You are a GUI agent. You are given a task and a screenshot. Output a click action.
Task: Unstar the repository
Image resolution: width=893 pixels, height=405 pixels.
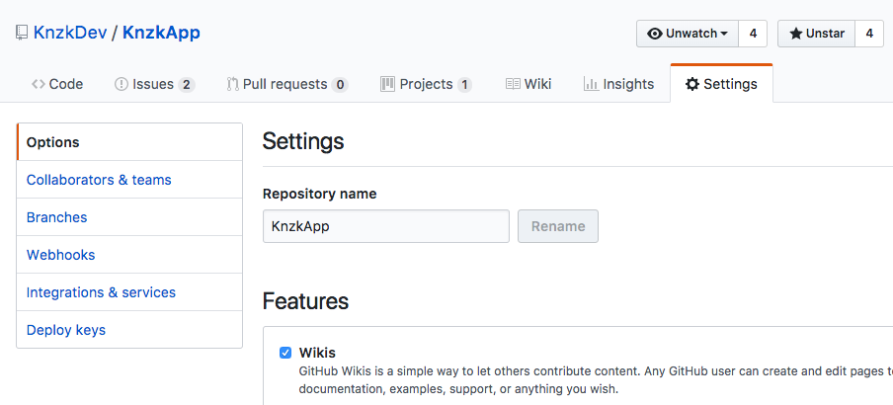817,34
